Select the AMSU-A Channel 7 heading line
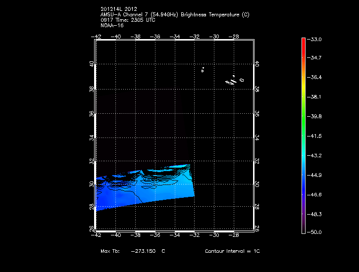 [x=174, y=15]
